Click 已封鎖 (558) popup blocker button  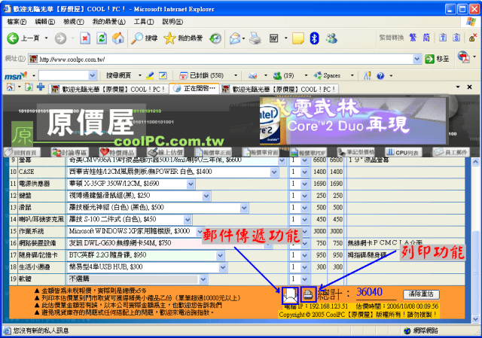pos(201,75)
